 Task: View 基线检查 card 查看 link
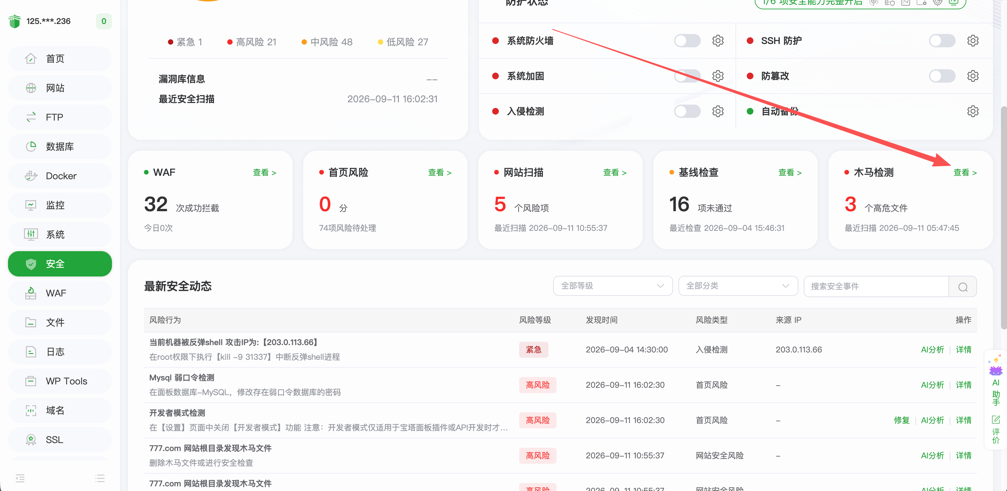pyautogui.click(x=790, y=173)
